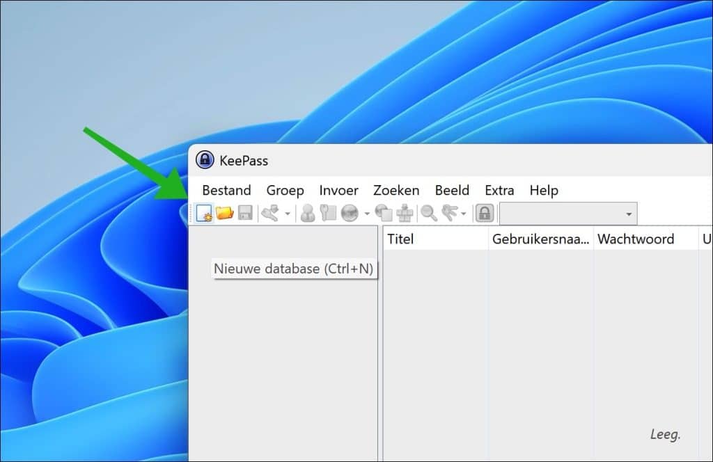Lock the workspace with the padlock icon
The height and width of the screenshot is (462, 713).
point(483,213)
